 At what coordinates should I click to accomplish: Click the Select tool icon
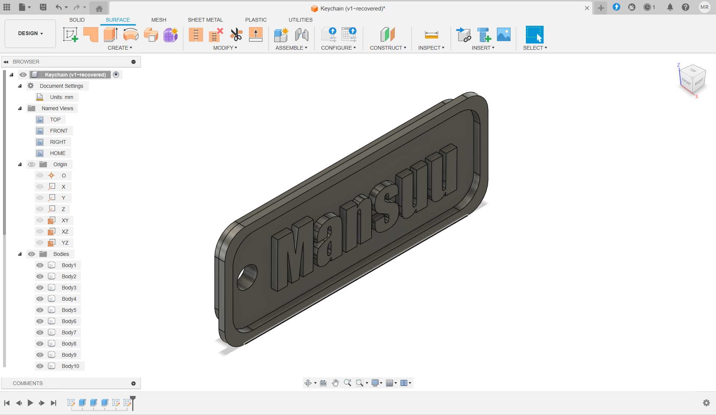tap(534, 34)
